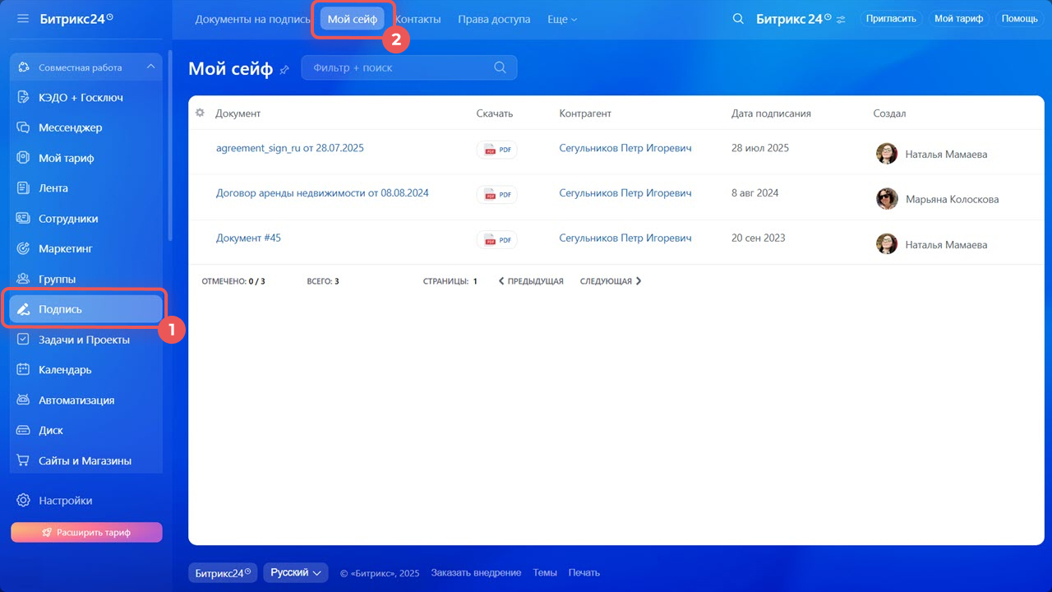
Task: Click the КЭДО + Госключ sidebar icon
Action: (23, 97)
